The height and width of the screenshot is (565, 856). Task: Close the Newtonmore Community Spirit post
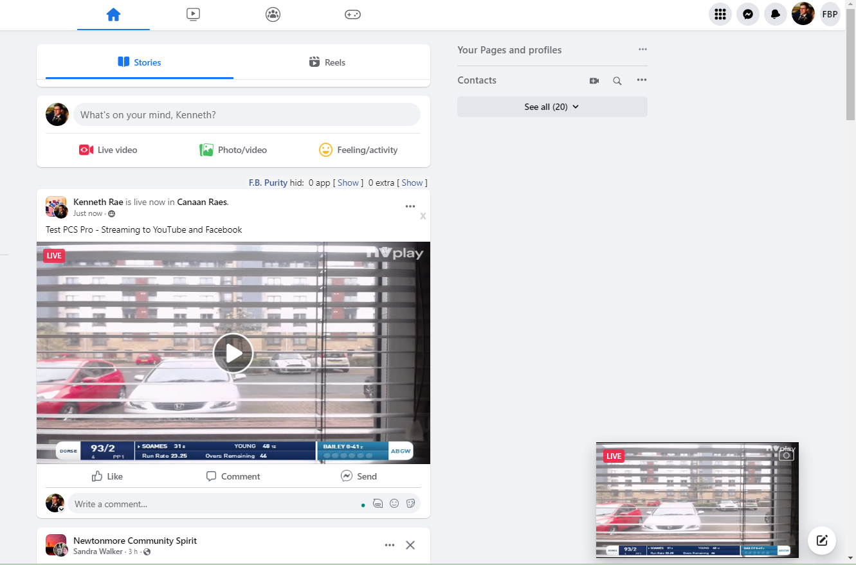410,545
